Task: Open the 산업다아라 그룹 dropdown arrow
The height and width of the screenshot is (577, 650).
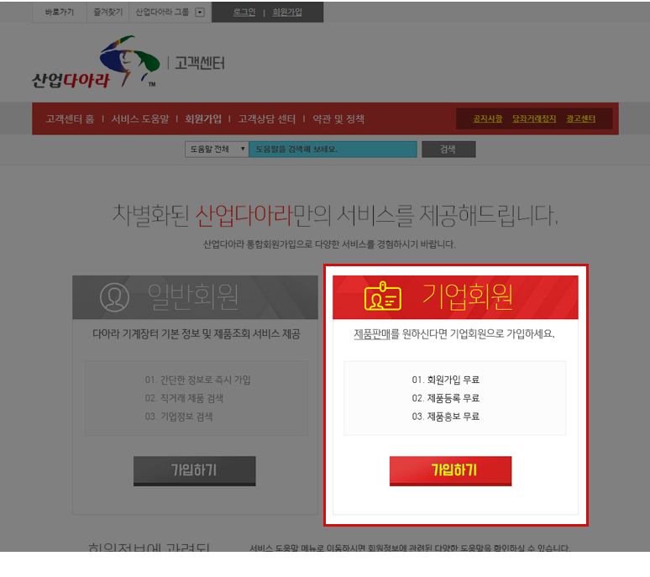Action: (x=200, y=13)
